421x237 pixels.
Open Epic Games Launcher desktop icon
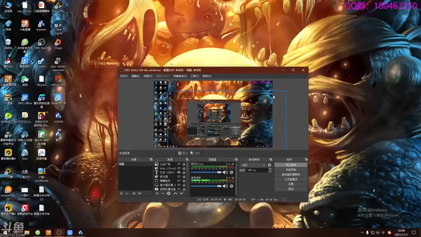pos(58,64)
